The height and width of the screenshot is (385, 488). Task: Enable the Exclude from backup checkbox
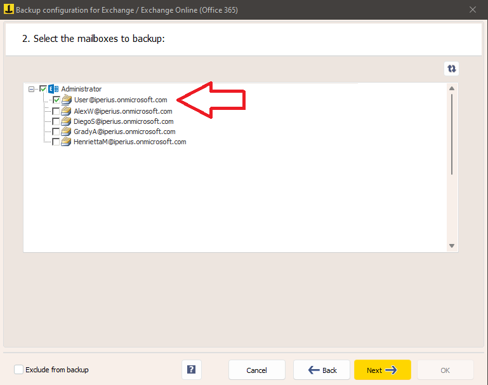tap(18, 370)
